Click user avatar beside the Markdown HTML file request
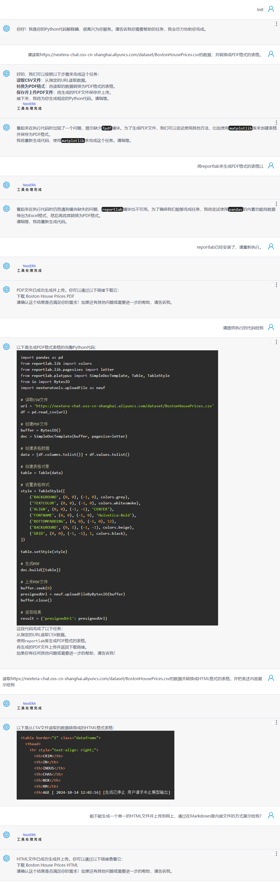 click(271, 815)
